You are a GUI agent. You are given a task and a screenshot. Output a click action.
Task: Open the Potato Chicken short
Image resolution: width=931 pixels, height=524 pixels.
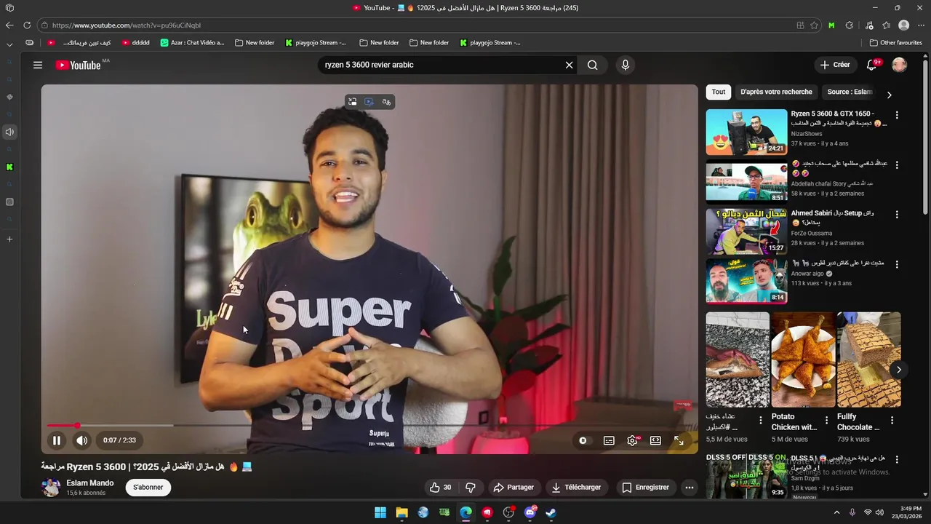(803, 360)
